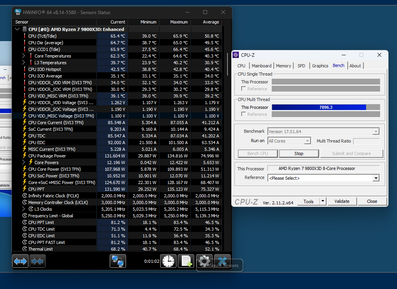
Task: Click the lightning icon beside CPU TDC
Action: coord(25,135)
